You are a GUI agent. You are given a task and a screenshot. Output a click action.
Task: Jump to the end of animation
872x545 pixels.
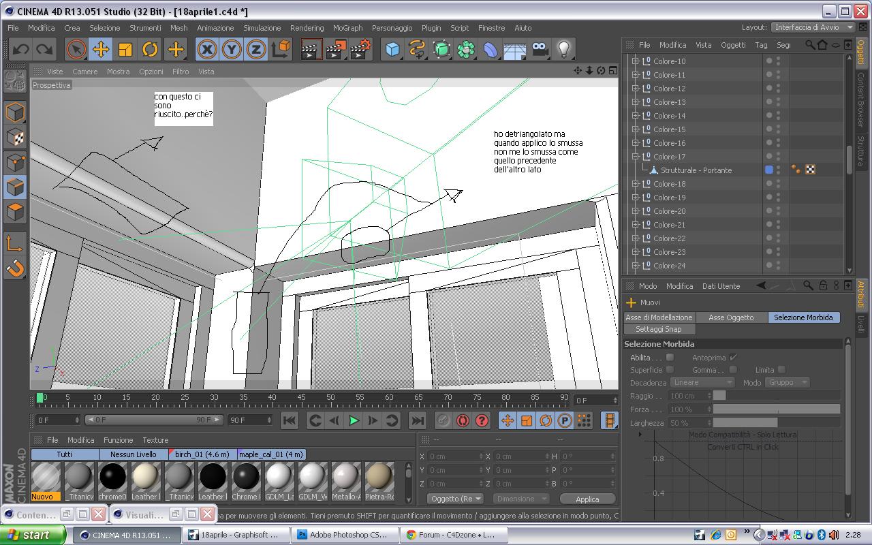point(418,421)
